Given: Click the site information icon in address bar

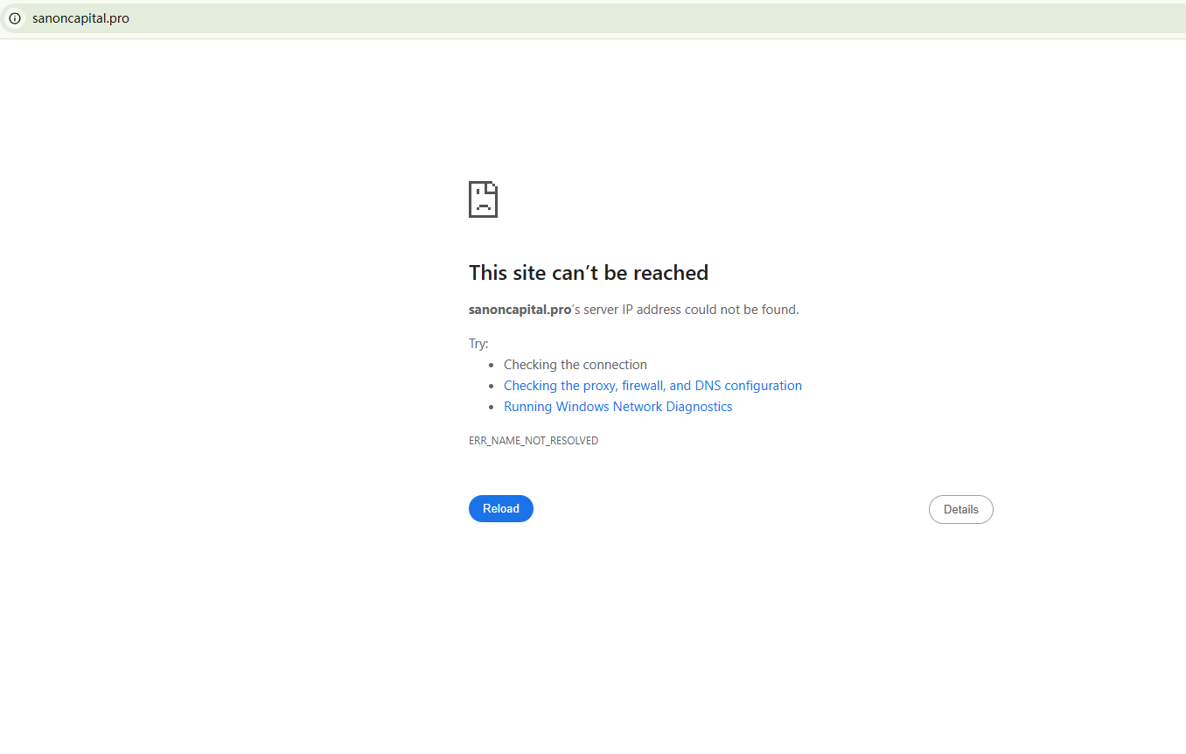Looking at the screenshot, I should click(x=15, y=18).
